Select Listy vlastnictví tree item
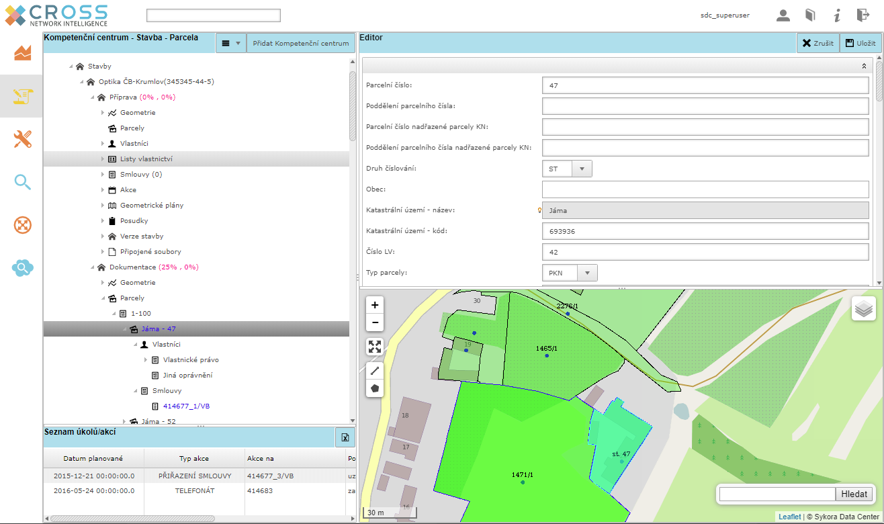The image size is (884, 524). coord(146,159)
